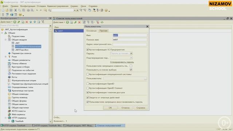
Task: Open the Конфигурация menu
Action: click(x=28, y=6)
